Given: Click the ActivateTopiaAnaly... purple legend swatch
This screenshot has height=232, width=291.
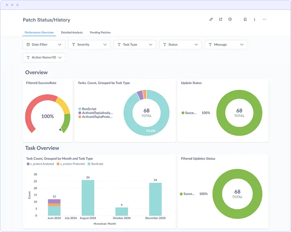Looking at the screenshot, I should click(x=80, y=113).
